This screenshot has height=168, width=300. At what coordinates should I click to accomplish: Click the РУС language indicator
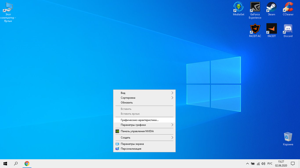coord(270,164)
